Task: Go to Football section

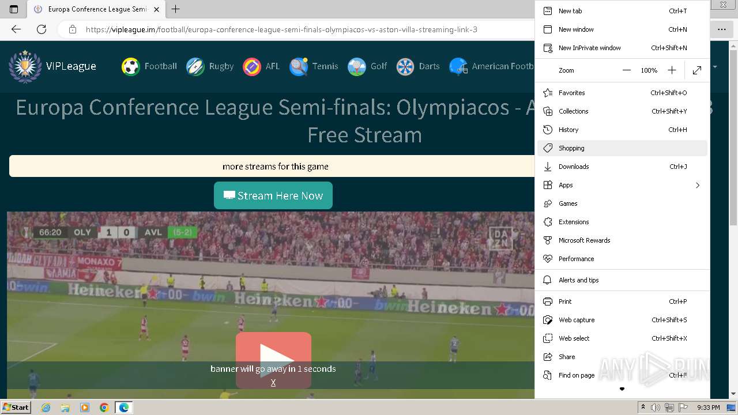Action: (x=149, y=66)
